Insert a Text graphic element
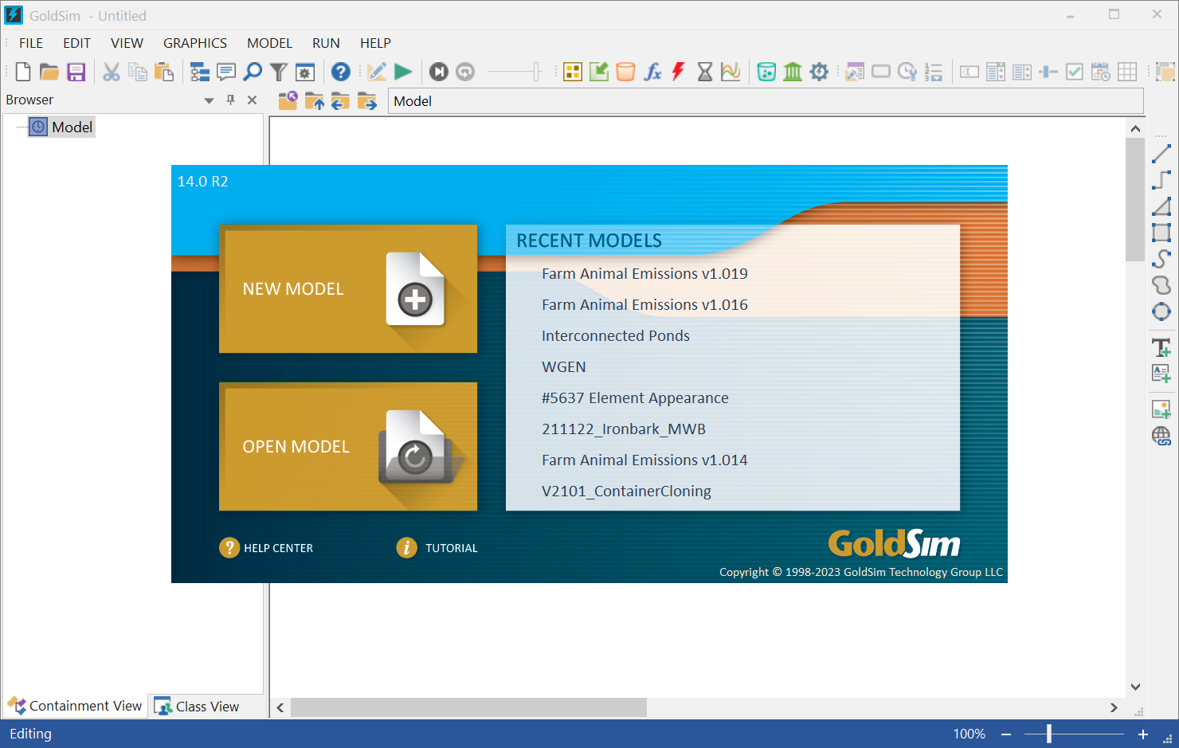 point(1161,347)
